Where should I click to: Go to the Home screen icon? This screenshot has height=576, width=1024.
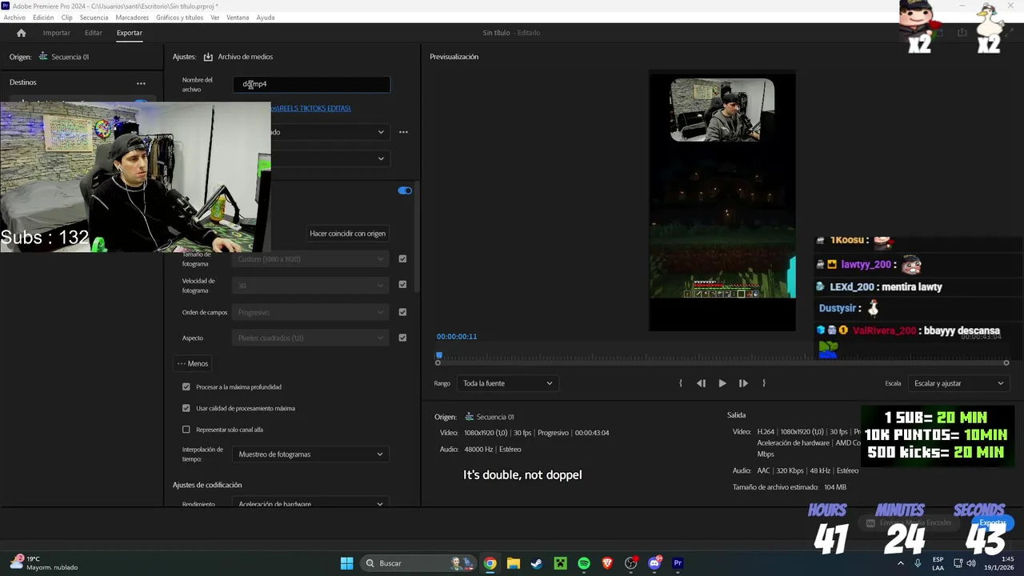pyautogui.click(x=21, y=33)
